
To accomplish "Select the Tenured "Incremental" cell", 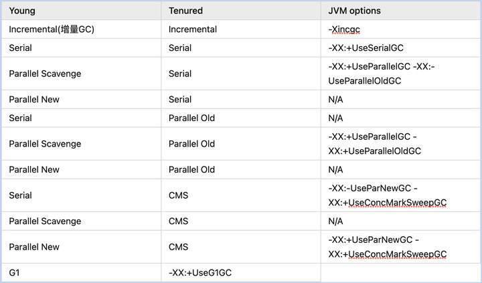I will coord(192,29).
